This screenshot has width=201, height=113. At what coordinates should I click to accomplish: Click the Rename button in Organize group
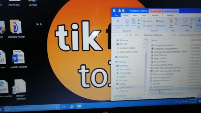pyautogui.click(x=160, y=26)
